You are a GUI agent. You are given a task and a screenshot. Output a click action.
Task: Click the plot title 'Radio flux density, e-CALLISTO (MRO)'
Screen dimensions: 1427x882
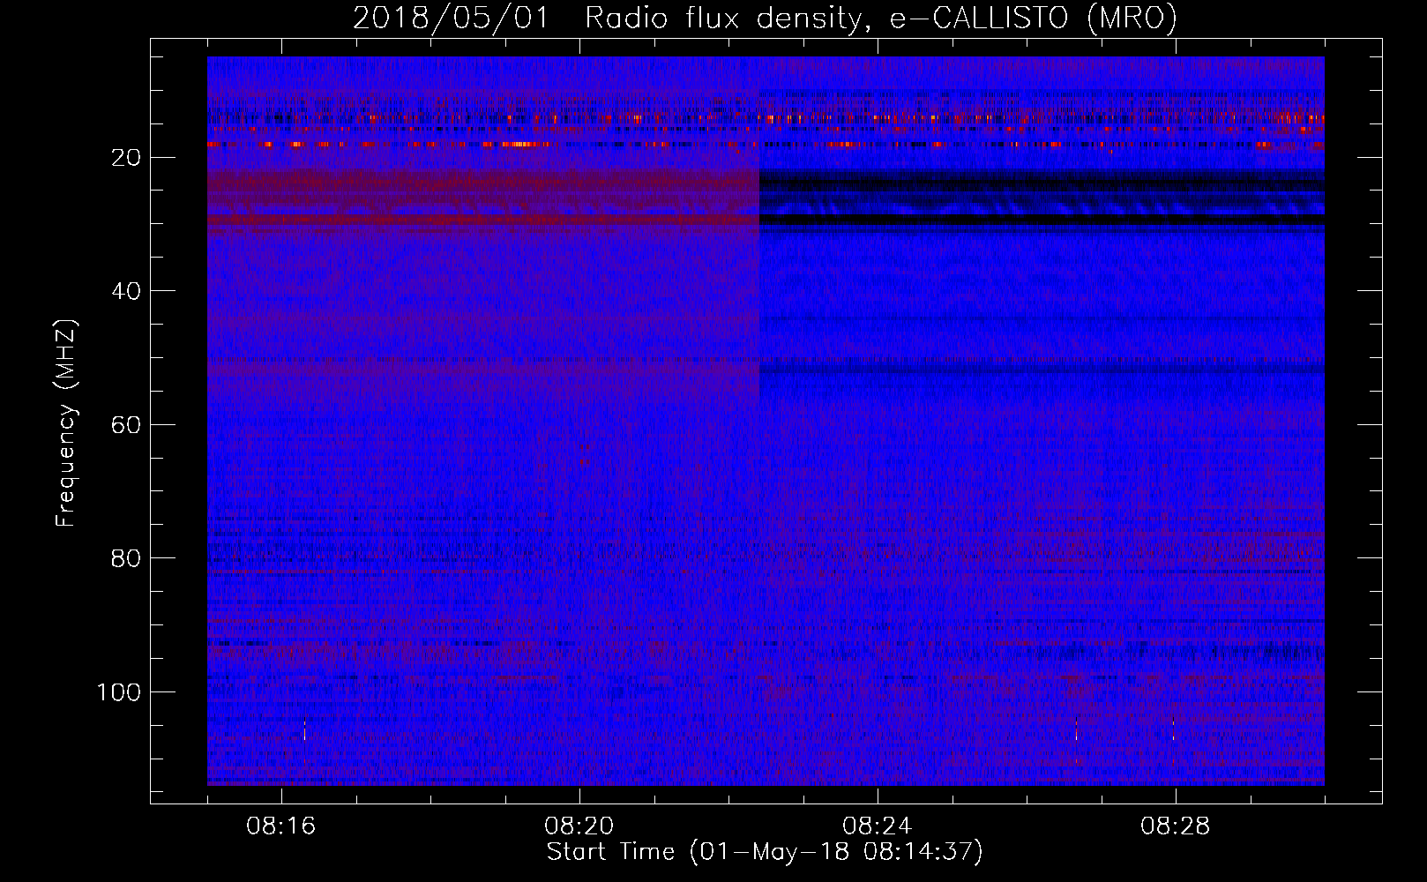coord(881,19)
